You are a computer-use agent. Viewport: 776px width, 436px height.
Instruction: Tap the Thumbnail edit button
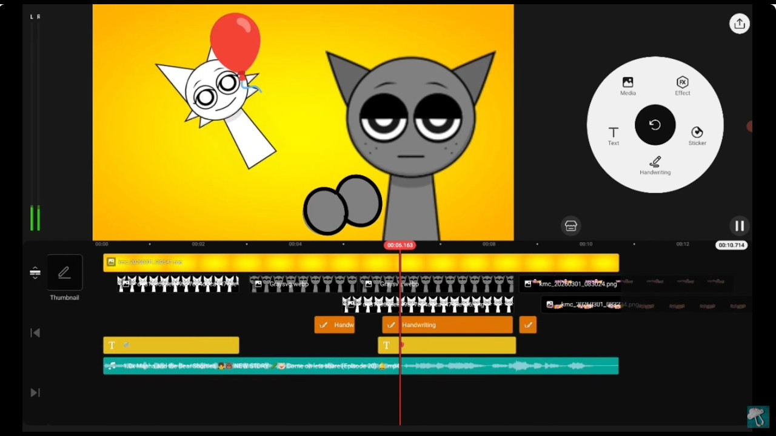[64, 273]
